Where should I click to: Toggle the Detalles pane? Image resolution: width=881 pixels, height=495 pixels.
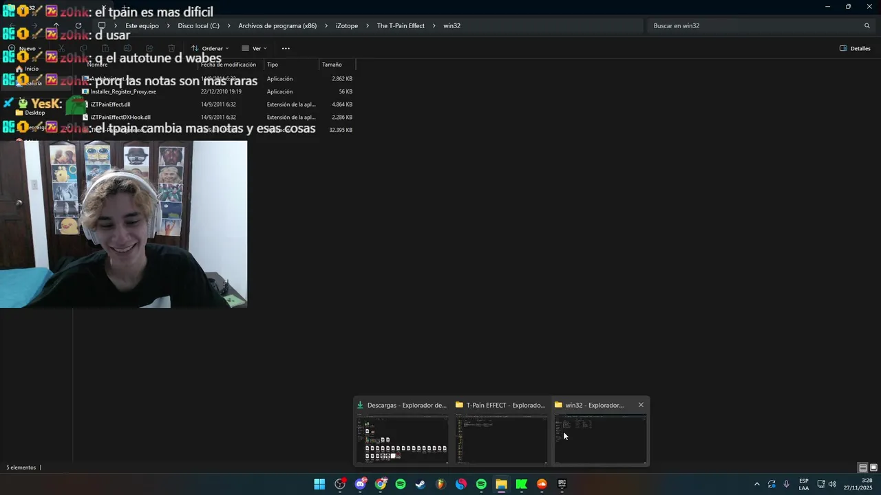(x=855, y=48)
